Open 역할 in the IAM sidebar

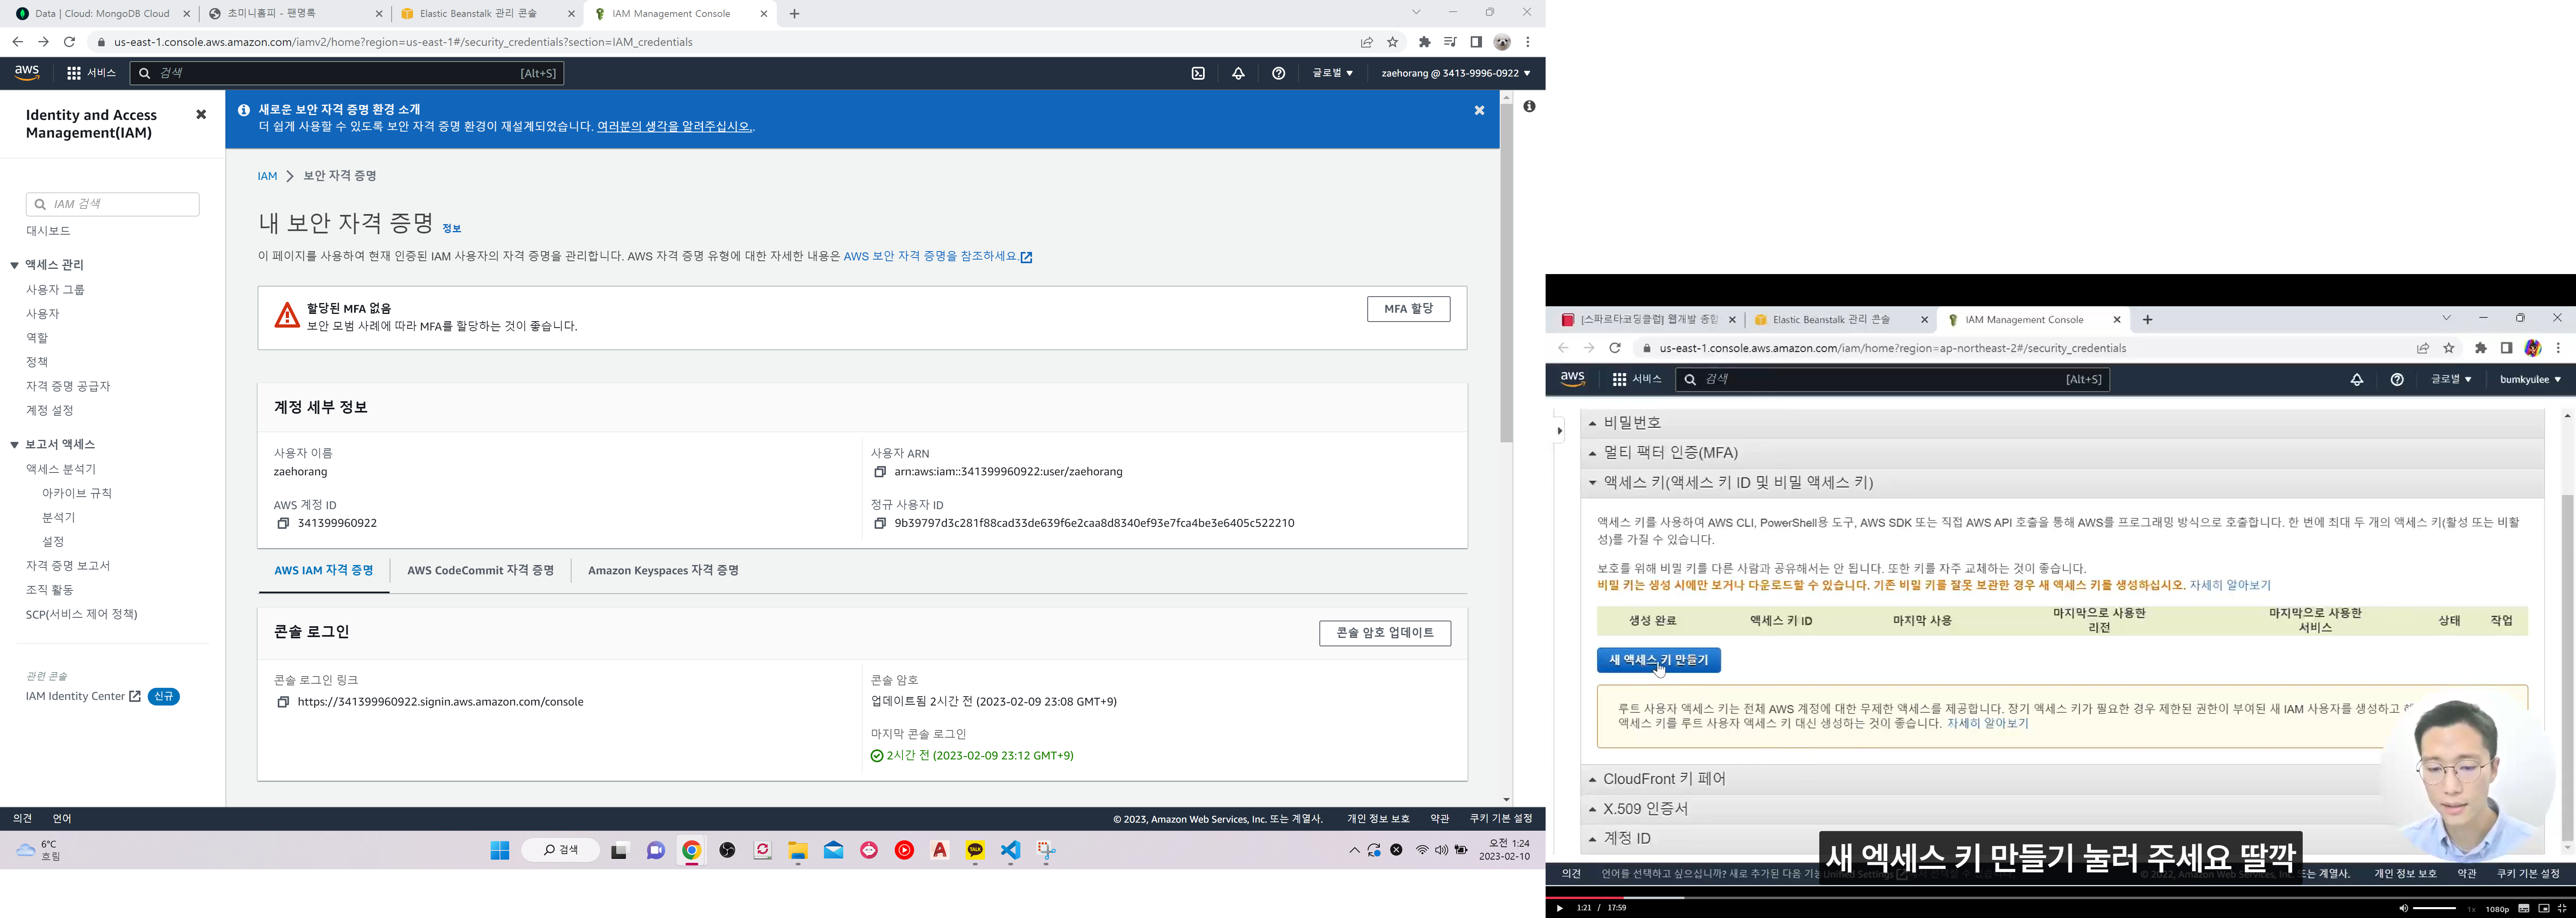click(x=37, y=338)
